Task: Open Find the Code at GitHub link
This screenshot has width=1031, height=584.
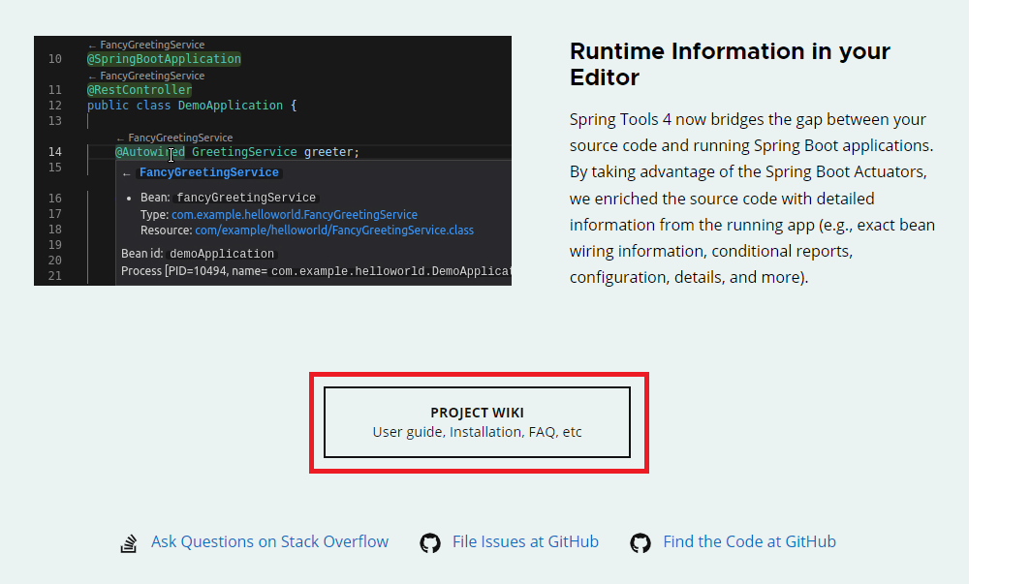Action: pos(750,542)
